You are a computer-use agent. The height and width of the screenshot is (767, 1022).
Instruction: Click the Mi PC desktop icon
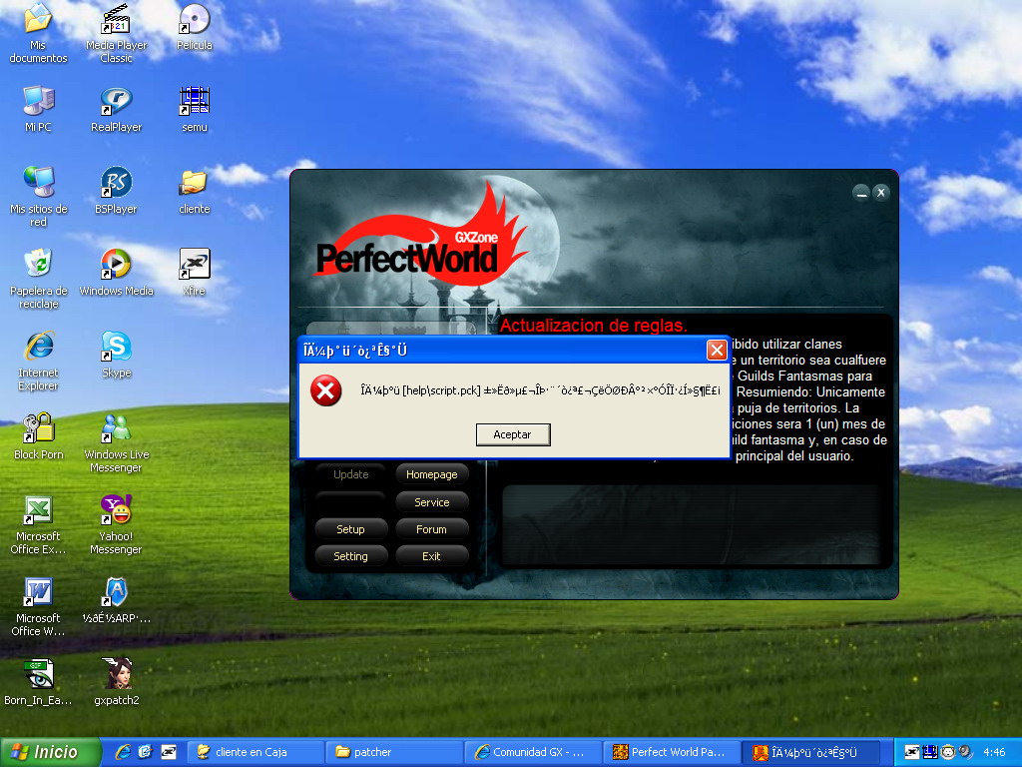coord(38,109)
